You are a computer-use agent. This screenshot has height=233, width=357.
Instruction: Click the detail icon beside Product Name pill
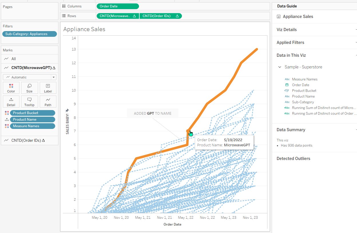7,119
